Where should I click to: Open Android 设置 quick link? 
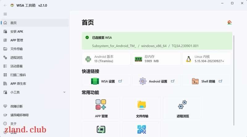157,81
